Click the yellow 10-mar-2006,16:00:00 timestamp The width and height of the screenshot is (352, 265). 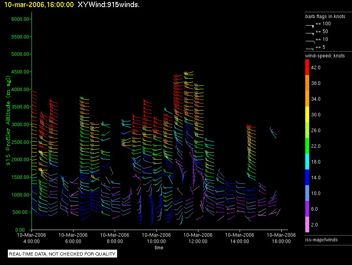[x=38, y=4]
